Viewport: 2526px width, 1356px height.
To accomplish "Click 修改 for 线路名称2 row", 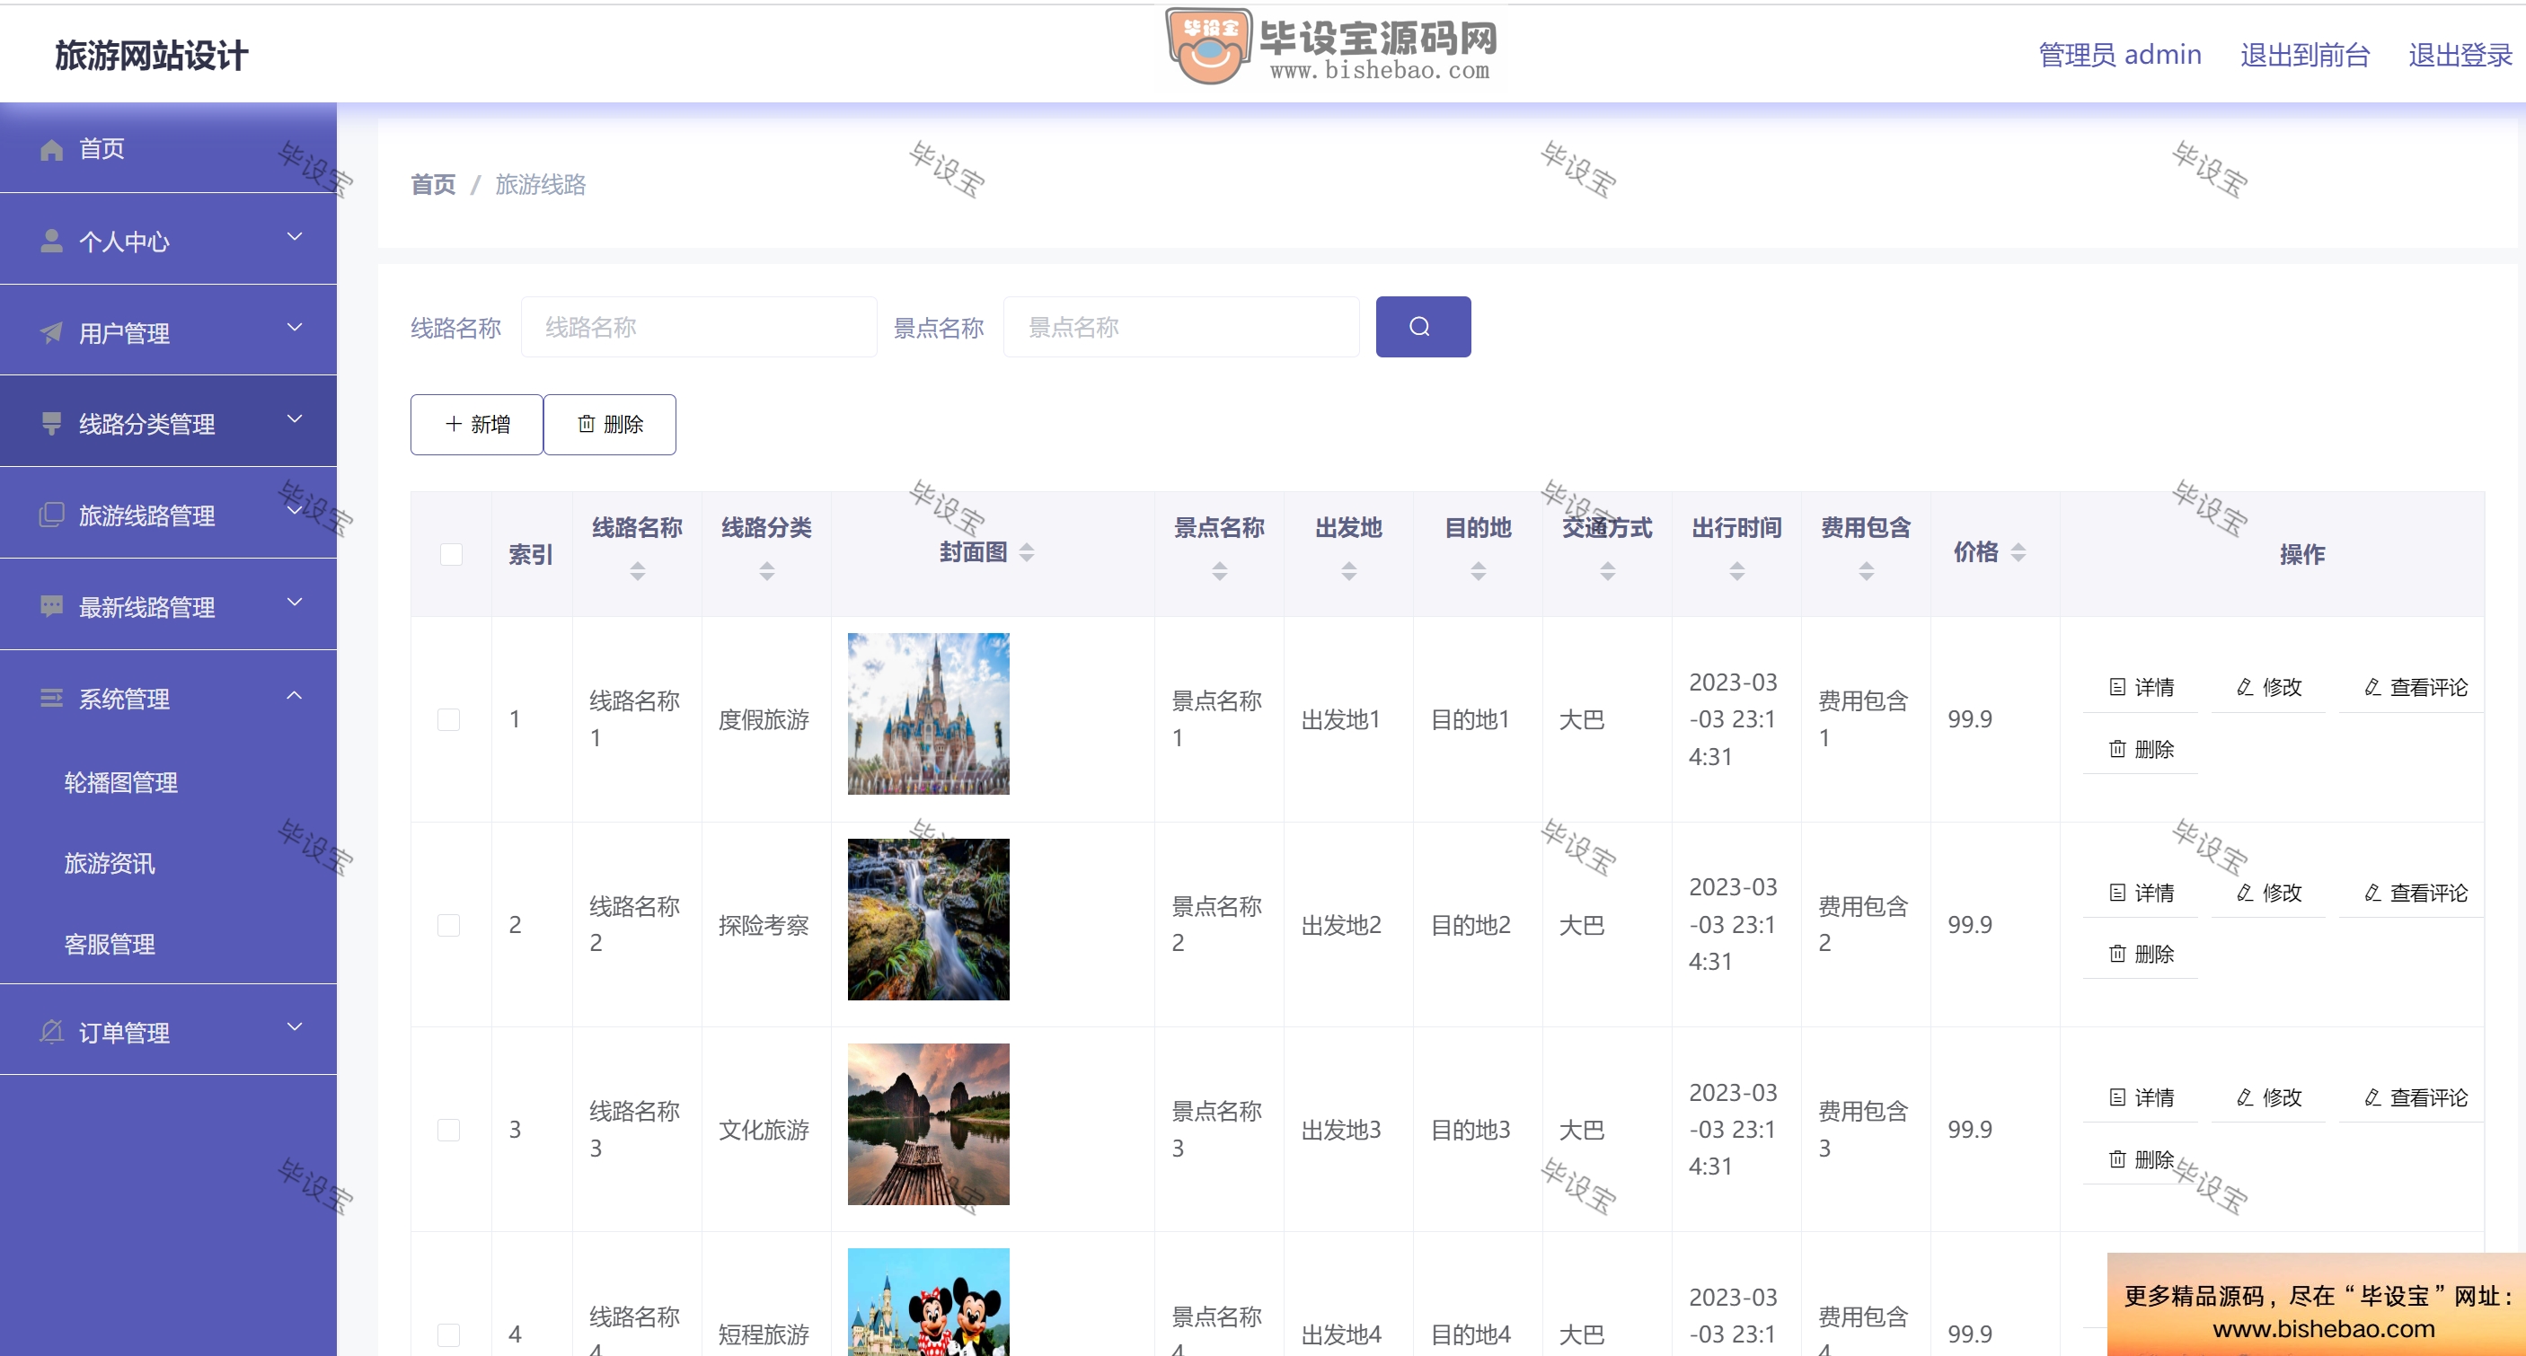I will [x=2269, y=894].
